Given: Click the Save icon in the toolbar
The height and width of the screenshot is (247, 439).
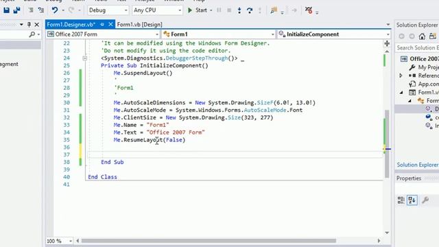Looking at the screenshot, I should pyautogui.click(x=6, y=10).
